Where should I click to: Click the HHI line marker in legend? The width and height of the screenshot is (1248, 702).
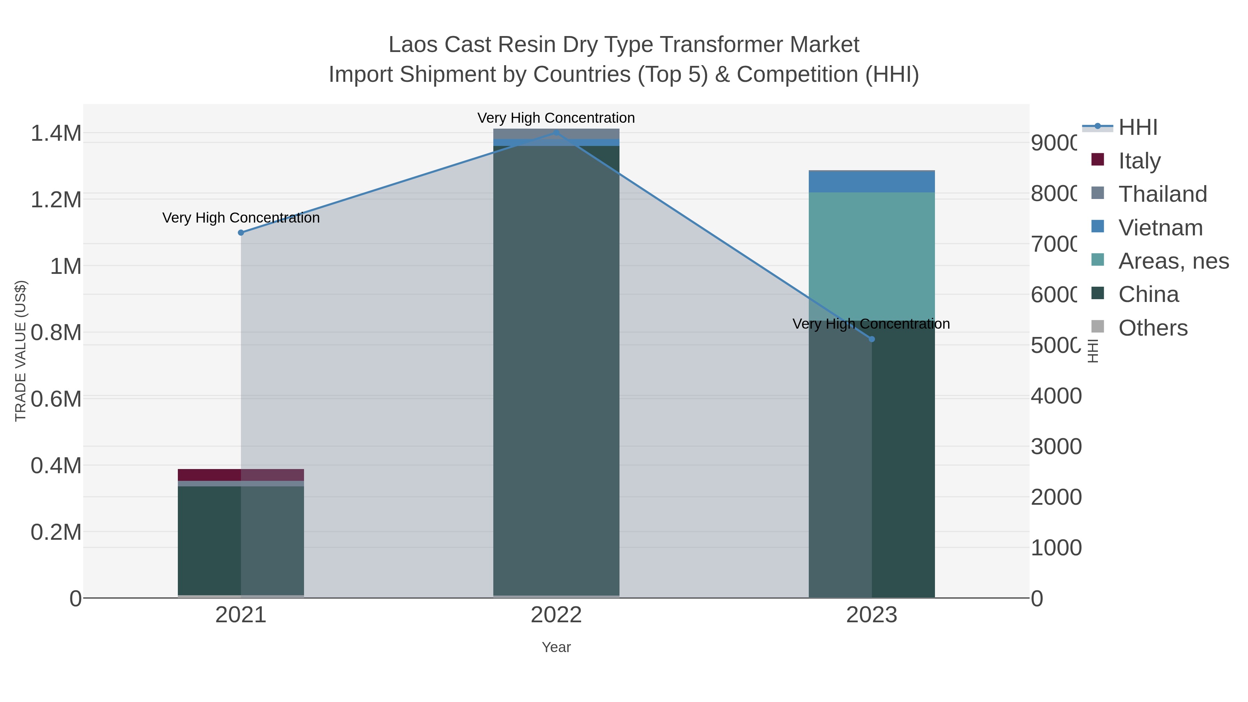point(1098,127)
